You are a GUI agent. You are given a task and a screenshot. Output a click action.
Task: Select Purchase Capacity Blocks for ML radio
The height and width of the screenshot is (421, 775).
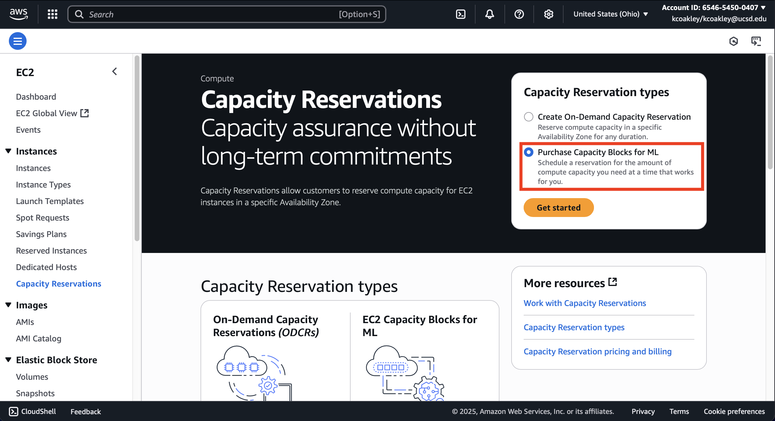[x=529, y=152]
